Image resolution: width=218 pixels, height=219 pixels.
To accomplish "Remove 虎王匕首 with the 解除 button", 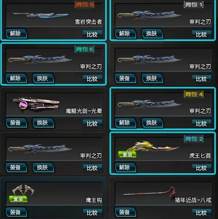I will click(x=126, y=168).
